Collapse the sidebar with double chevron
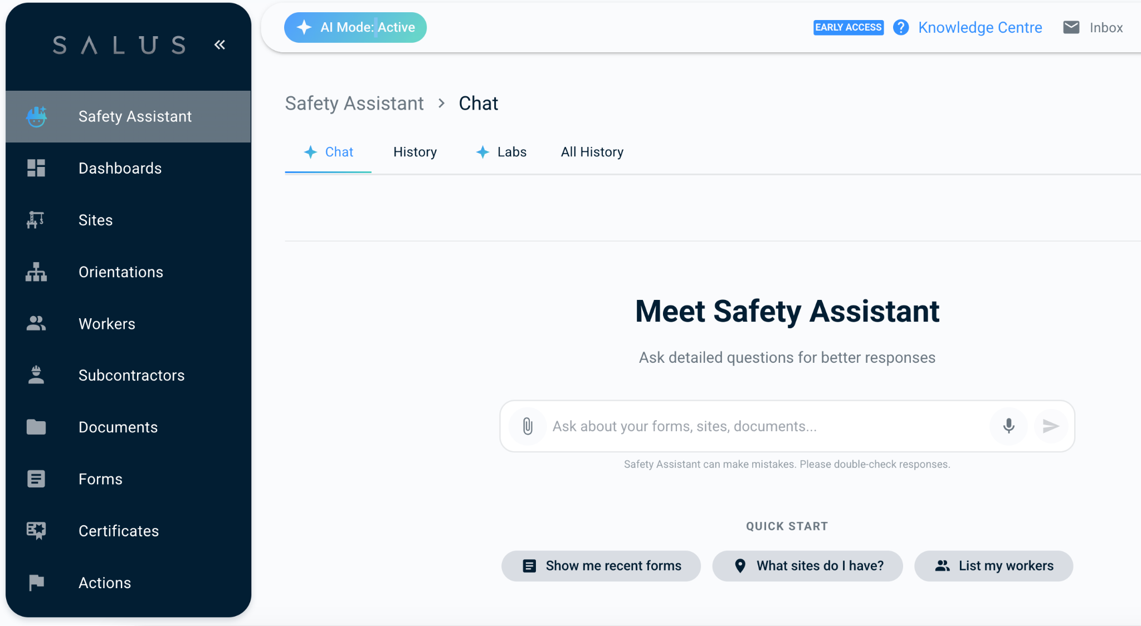 220,45
